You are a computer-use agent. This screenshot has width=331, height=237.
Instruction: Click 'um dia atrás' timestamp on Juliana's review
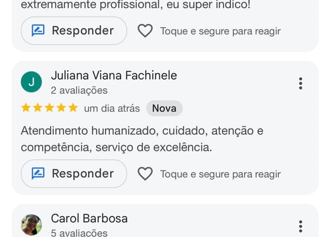pyautogui.click(x=112, y=109)
